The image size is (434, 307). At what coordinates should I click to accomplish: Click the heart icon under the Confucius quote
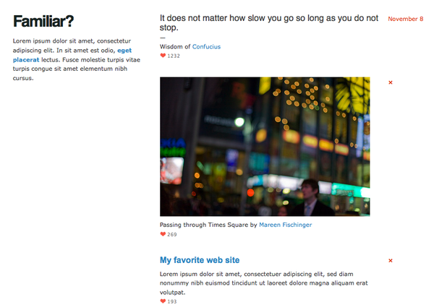163,56
